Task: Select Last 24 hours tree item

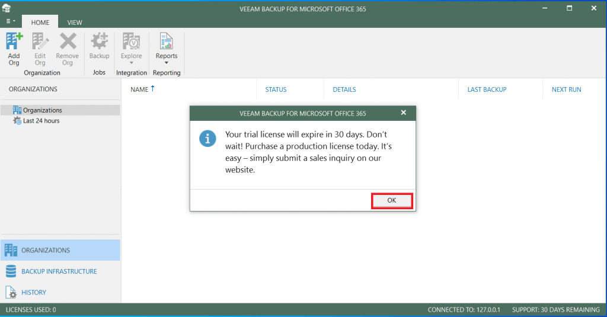Action: click(41, 121)
